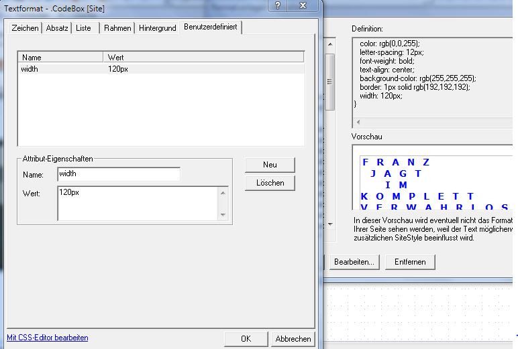518x349 pixels.
Task: Cancel with the Abbrechen button
Action: 293,339
